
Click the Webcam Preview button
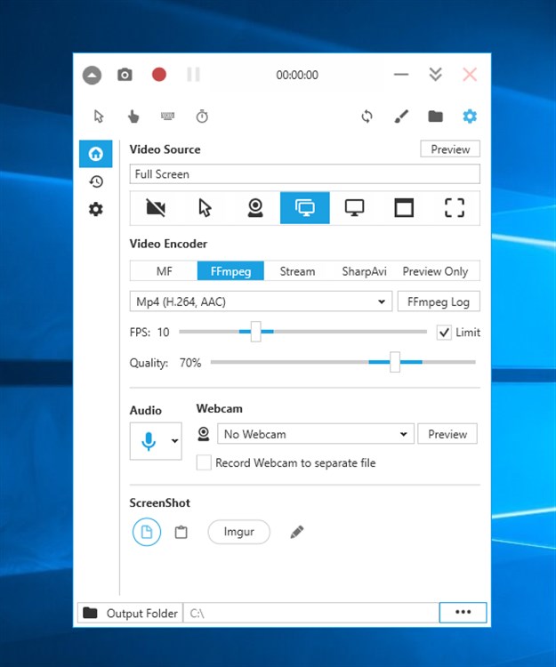[447, 434]
